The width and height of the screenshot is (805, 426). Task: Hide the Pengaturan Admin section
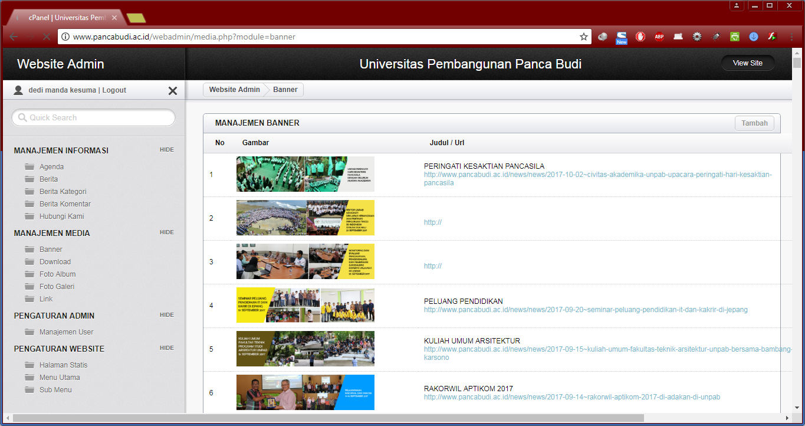(x=167, y=315)
